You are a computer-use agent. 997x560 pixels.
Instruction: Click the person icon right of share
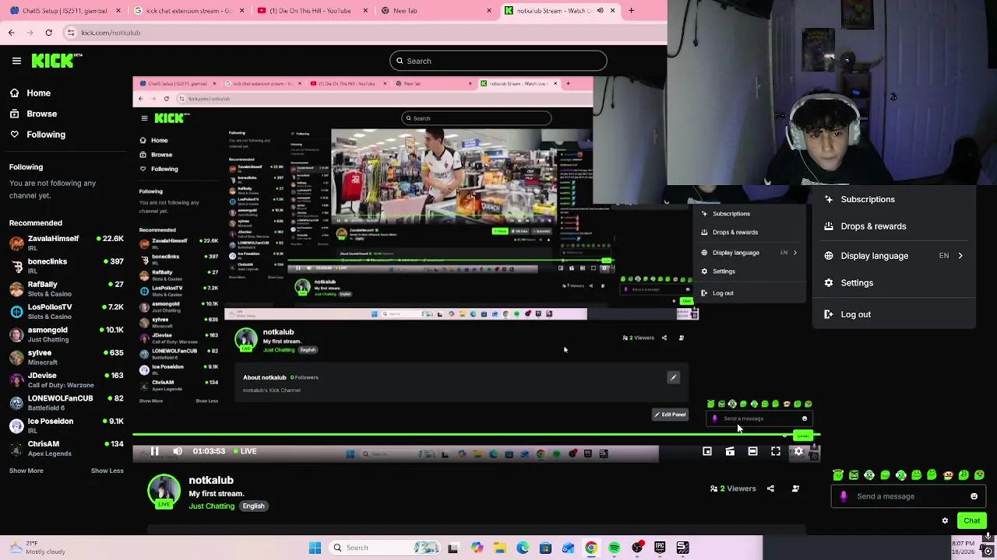(795, 488)
